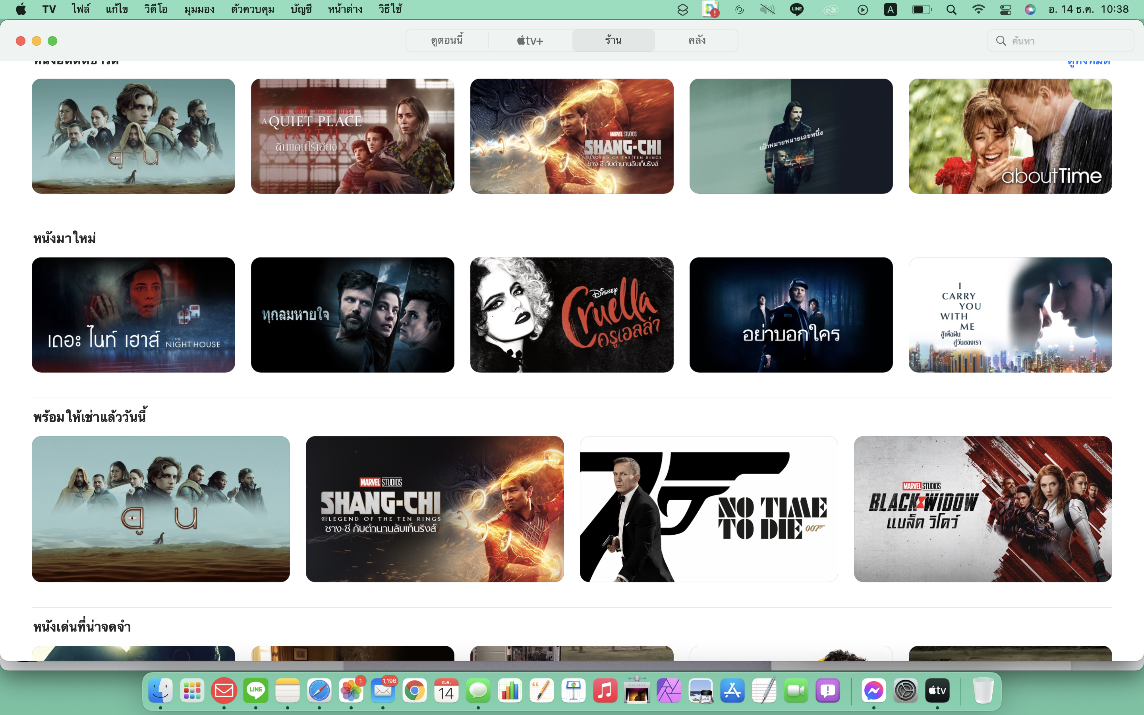Open the No Time To Die rental thumbnail
Image resolution: width=1144 pixels, height=715 pixels.
tap(708, 509)
